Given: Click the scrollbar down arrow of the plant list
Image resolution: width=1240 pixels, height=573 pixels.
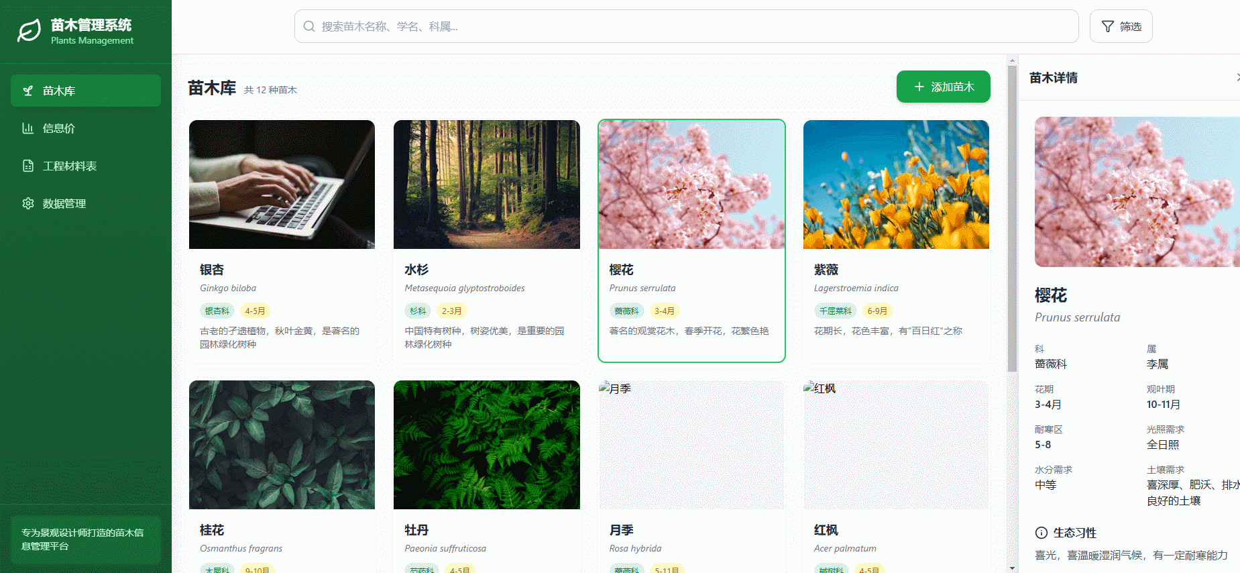Looking at the screenshot, I should [x=1012, y=568].
